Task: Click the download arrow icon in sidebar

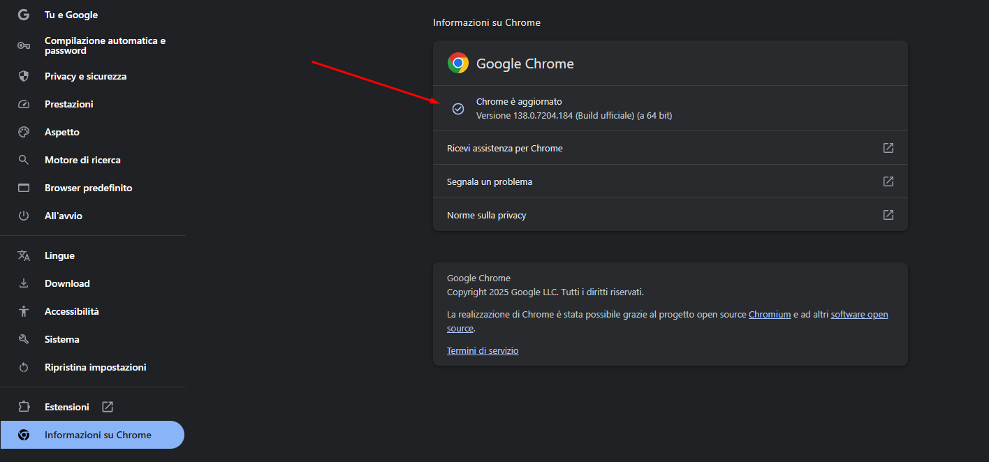Action: coord(24,283)
